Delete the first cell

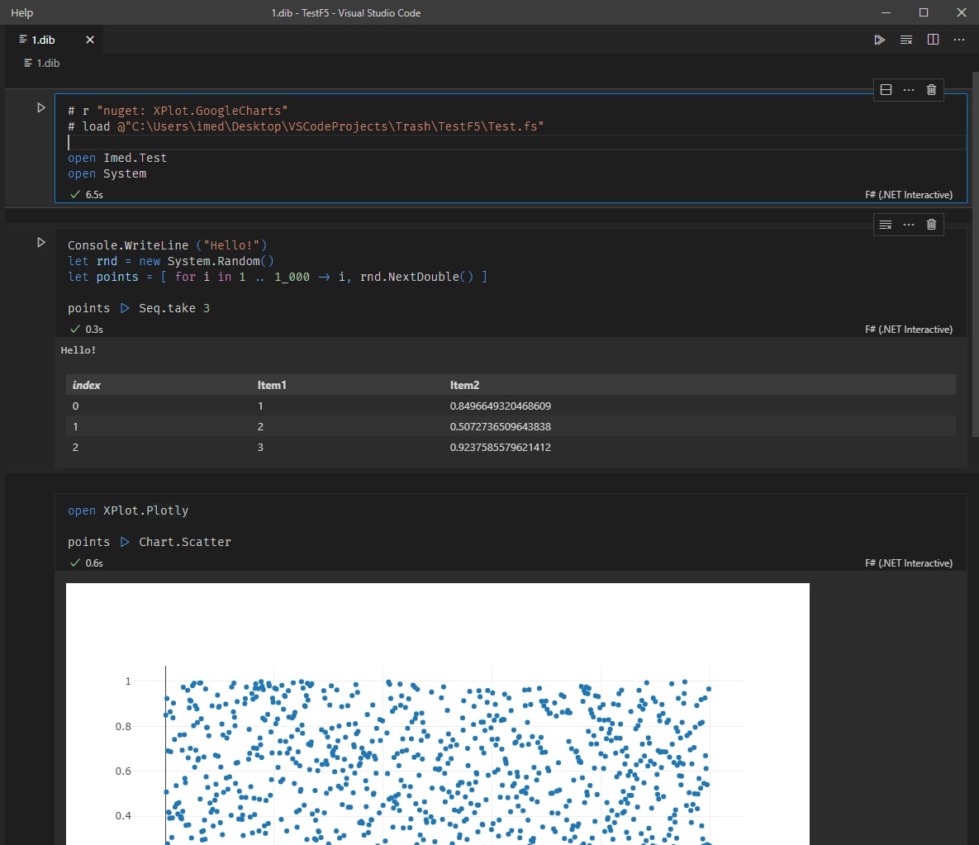tap(931, 90)
